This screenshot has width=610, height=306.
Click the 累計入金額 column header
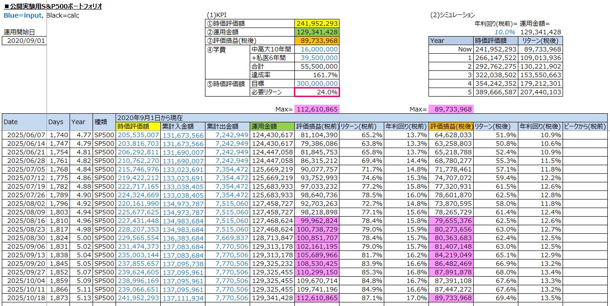pos(183,126)
